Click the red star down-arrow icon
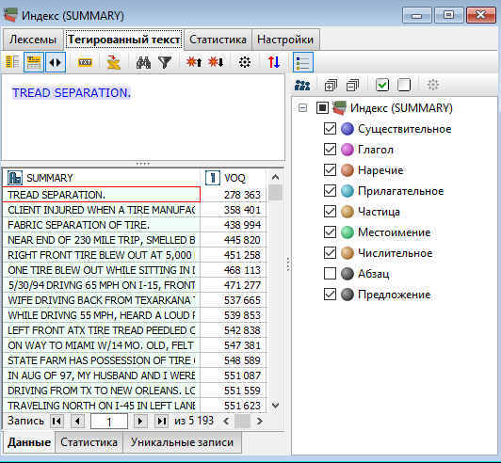Screen dimensions: 501x463 pos(216,62)
